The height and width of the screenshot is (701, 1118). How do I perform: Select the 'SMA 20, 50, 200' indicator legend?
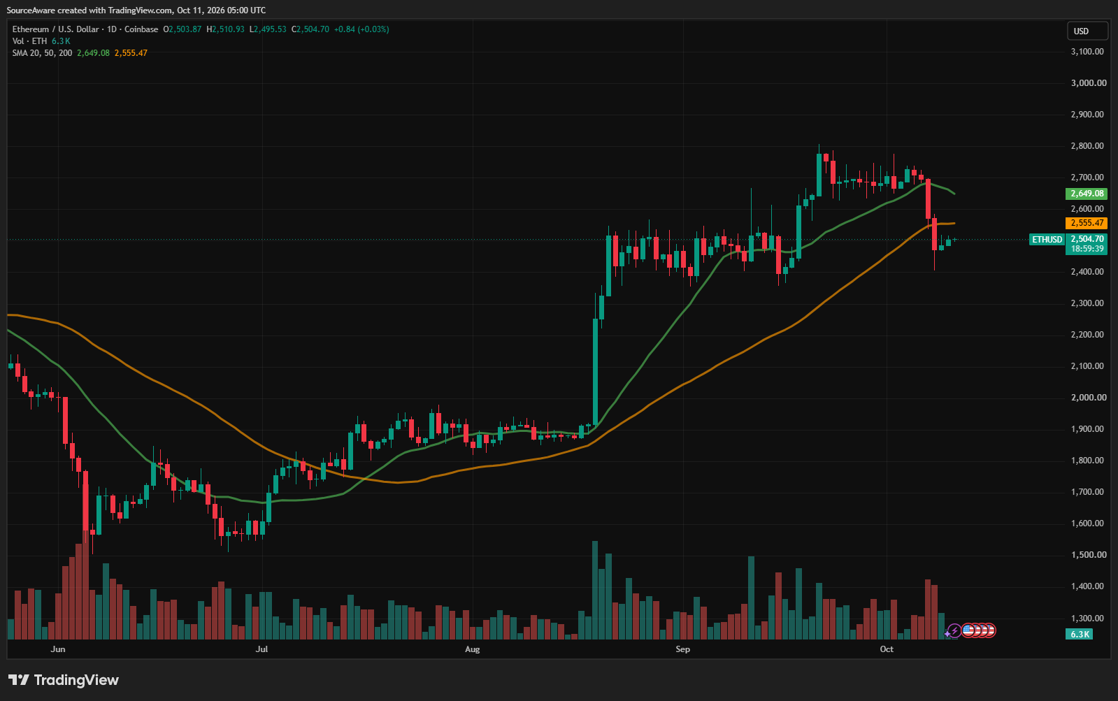pos(42,53)
